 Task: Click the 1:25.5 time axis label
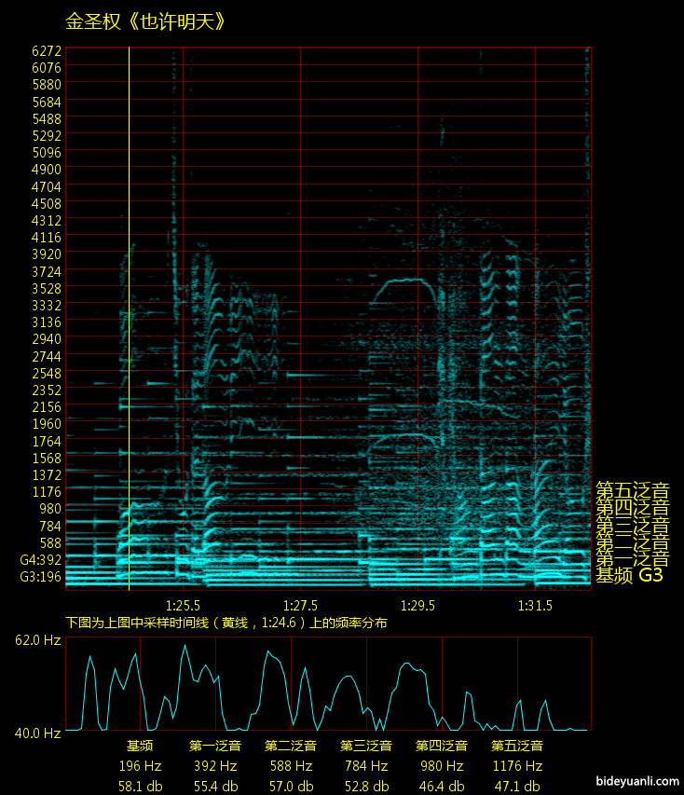tap(183, 606)
